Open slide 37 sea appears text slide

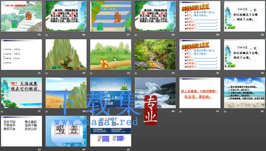(x=21, y=93)
